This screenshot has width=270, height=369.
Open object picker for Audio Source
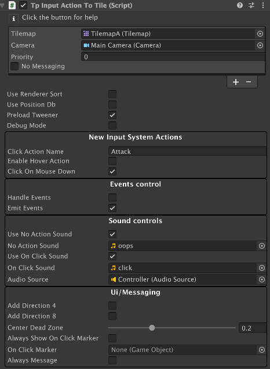coord(262,280)
